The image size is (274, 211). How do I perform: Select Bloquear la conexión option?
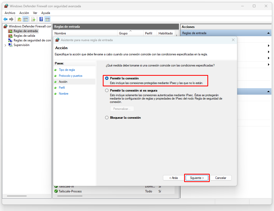pos(107,118)
